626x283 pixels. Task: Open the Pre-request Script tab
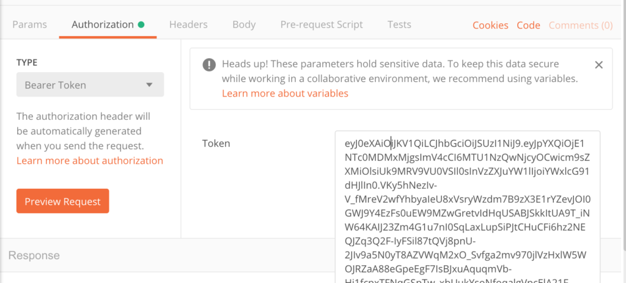click(x=322, y=25)
